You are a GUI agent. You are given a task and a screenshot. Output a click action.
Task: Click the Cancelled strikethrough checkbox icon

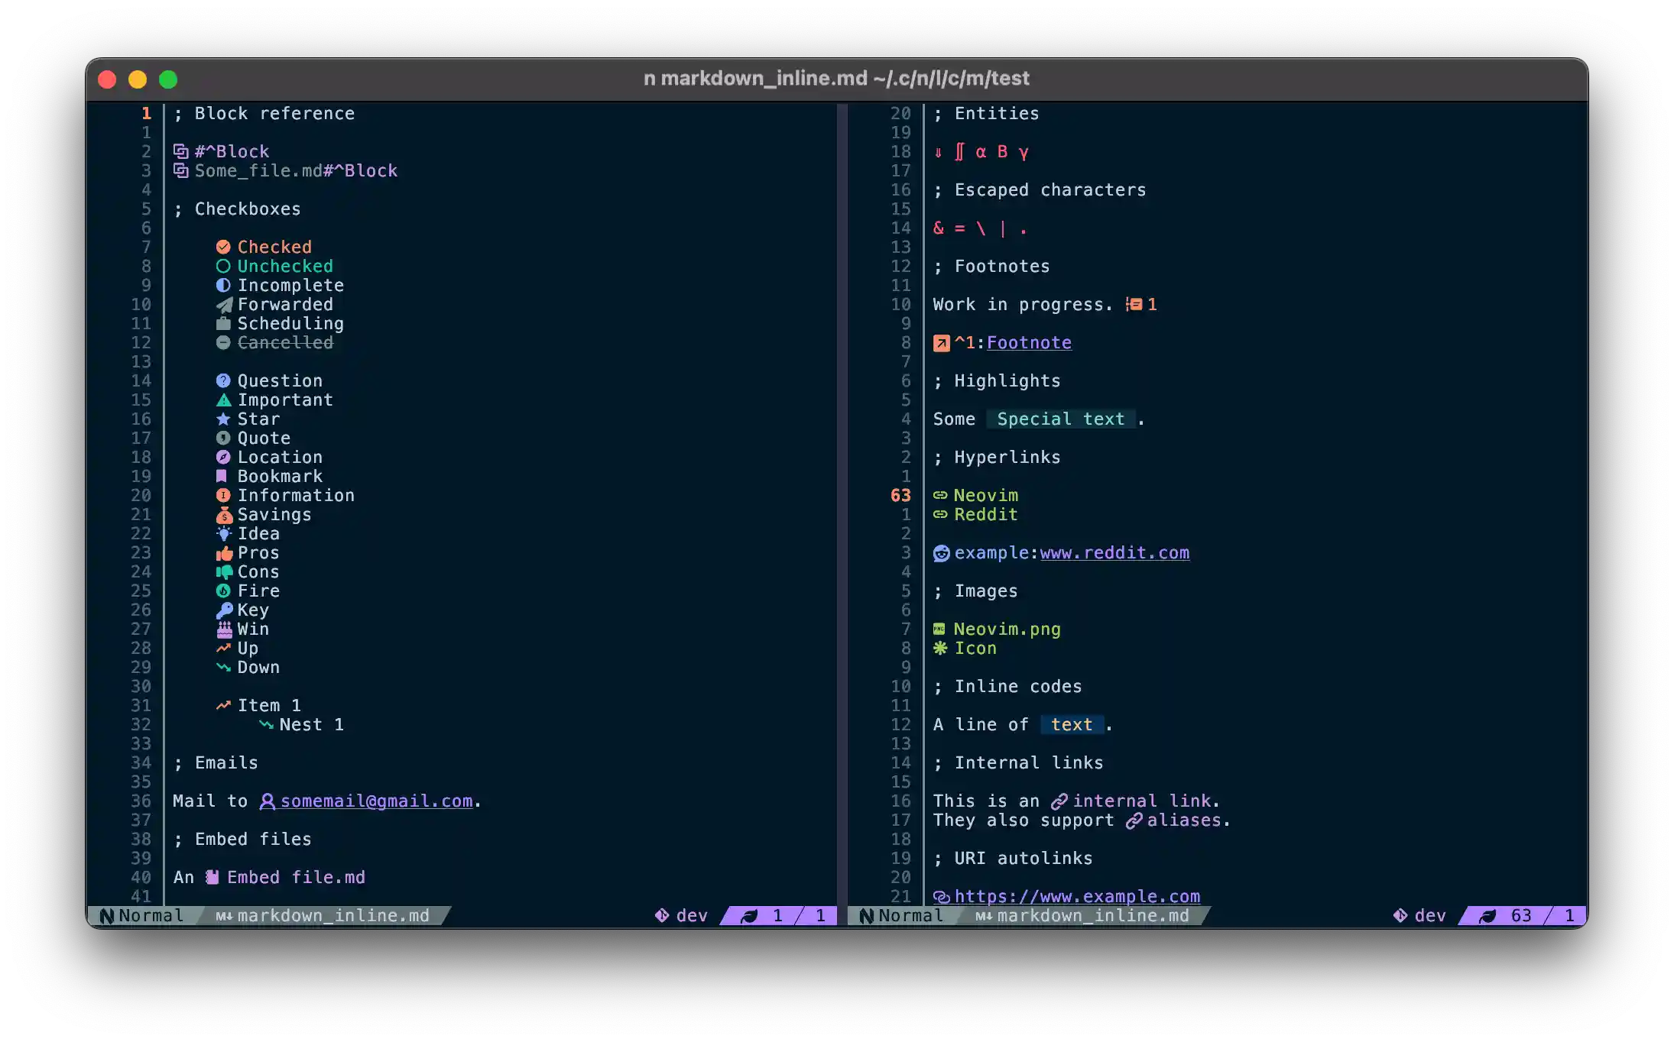(223, 342)
